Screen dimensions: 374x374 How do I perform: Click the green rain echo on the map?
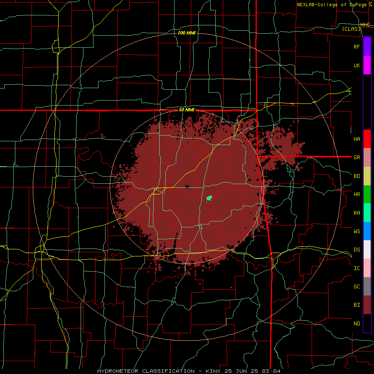pyautogui.click(x=209, y=198)
